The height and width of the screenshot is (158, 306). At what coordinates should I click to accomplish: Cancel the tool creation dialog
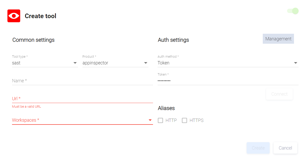click(x=285, y=148)
